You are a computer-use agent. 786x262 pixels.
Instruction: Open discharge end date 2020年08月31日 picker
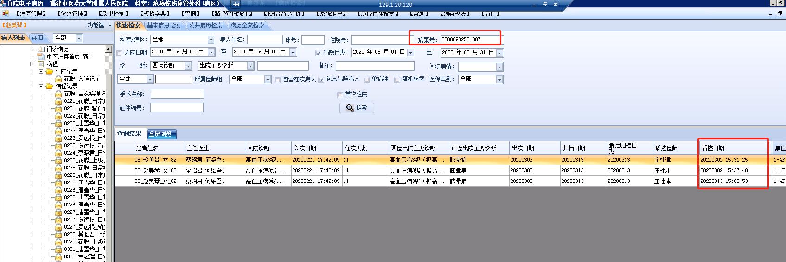[x=499, y=53]
